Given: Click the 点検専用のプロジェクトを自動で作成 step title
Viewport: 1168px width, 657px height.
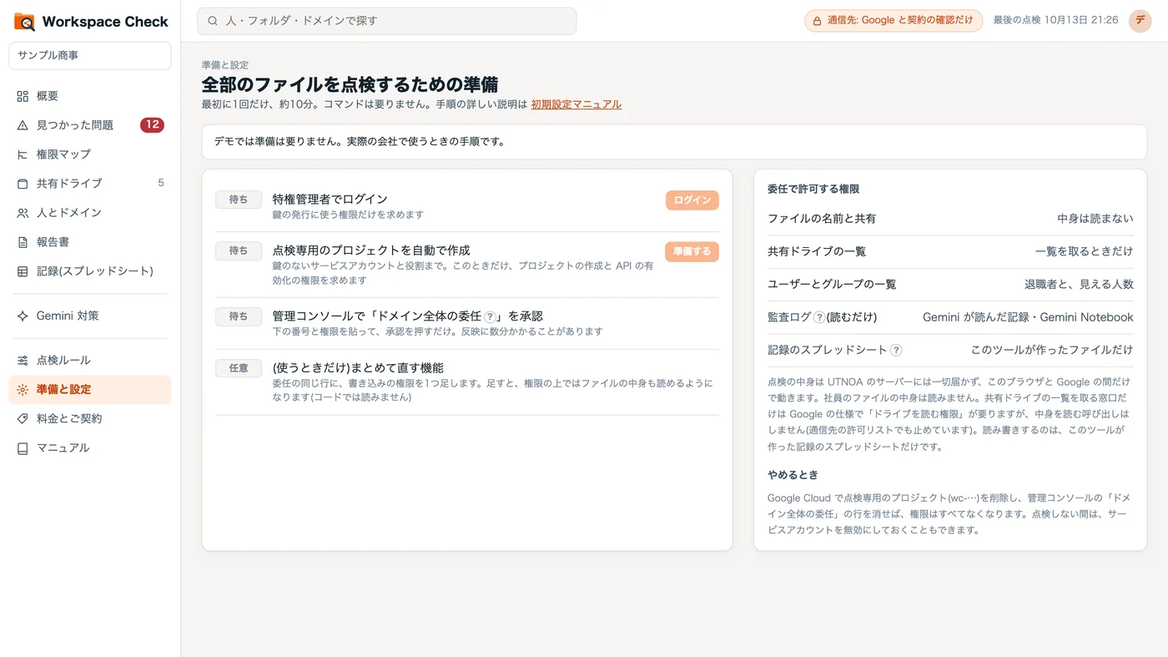Looking at the screenshot, I should (x=371, y=250).
